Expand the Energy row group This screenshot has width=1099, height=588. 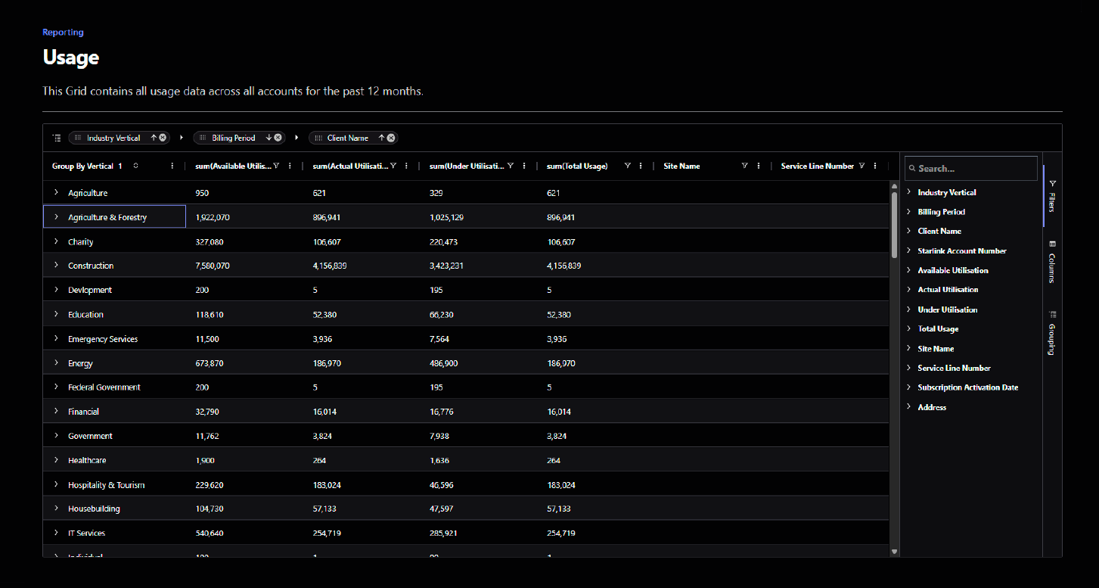click(56, 363)
